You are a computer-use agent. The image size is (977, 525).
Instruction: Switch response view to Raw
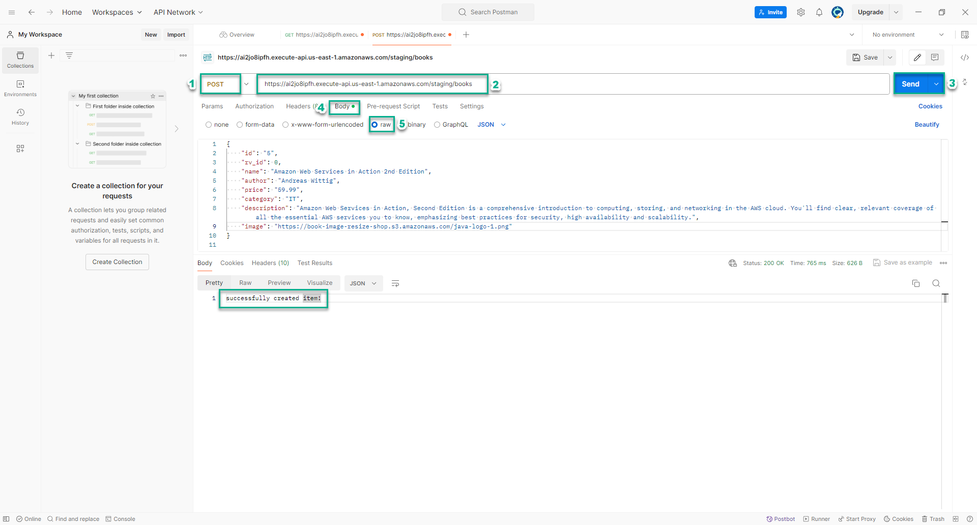[x=245, y=283]
